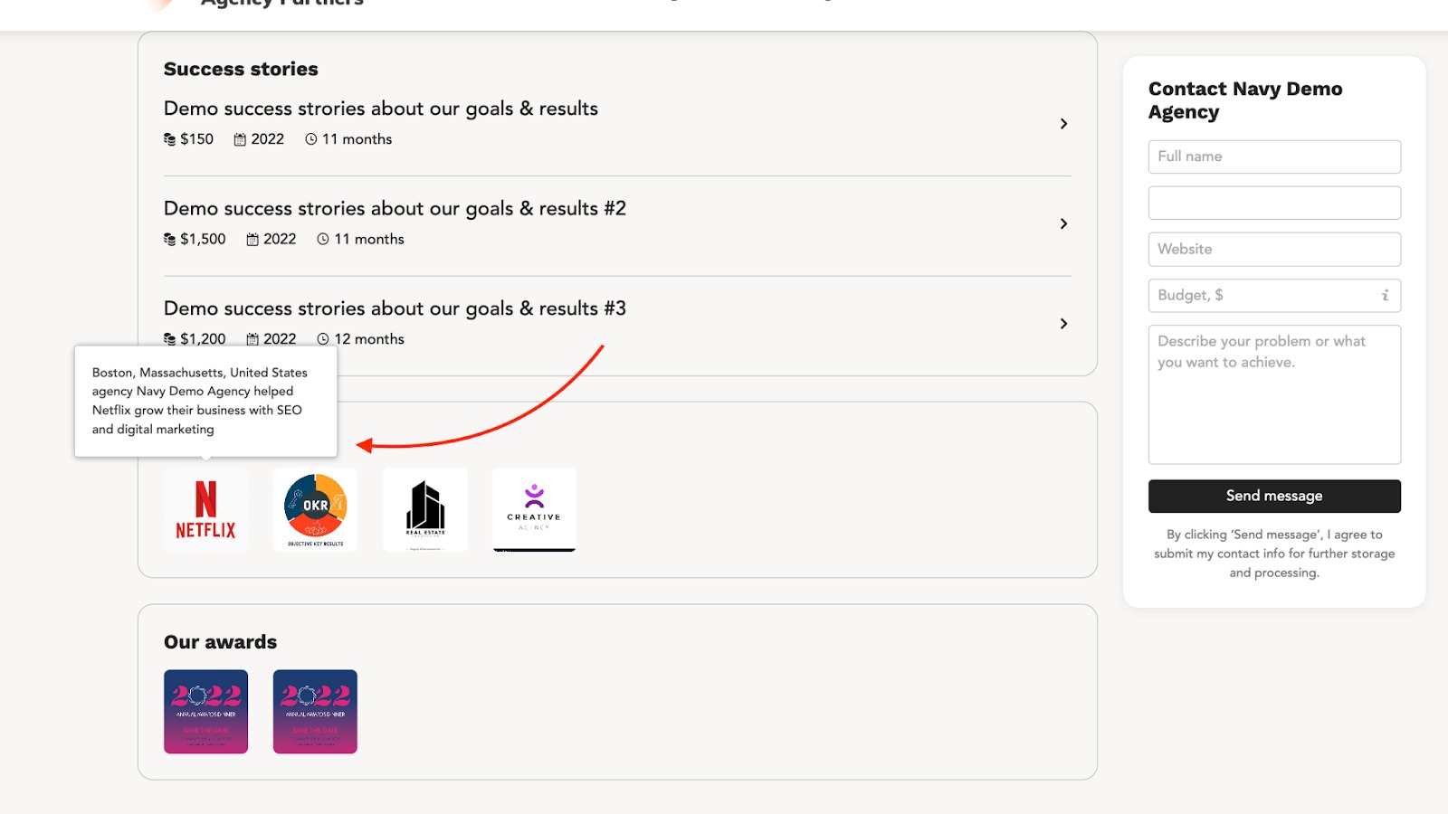Expand success story #2 chevron
Screen dimensions: 1448x814
[x=1063, y=223]
